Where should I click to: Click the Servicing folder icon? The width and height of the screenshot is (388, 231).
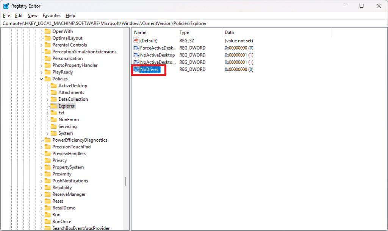[53, 126]
